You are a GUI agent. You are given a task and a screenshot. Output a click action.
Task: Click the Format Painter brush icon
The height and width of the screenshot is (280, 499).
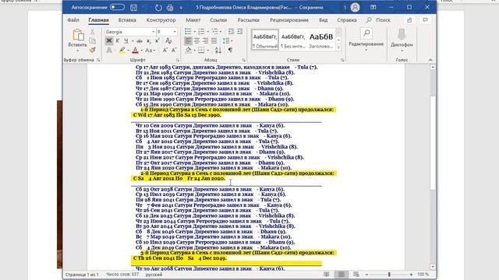[x=92, y=50]
